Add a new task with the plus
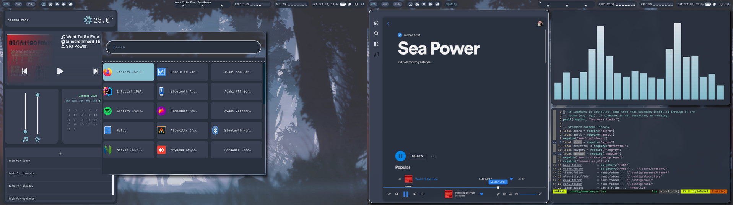This screenshot has width=733, height=205. coord(60,153)
